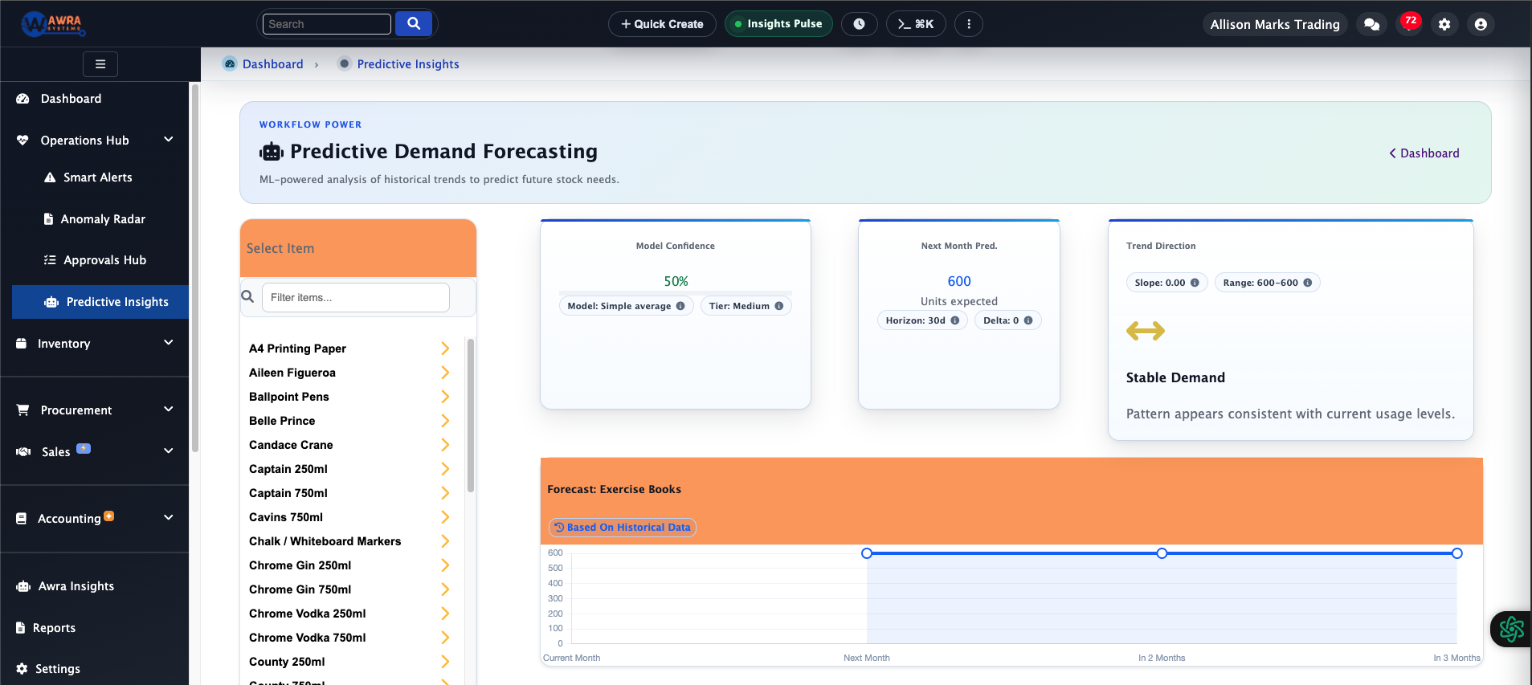
Task: Click the In 2 Months chart data point
Action: (1162, 553)
